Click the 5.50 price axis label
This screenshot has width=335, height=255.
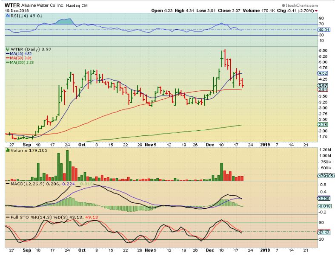pos(323,50)
